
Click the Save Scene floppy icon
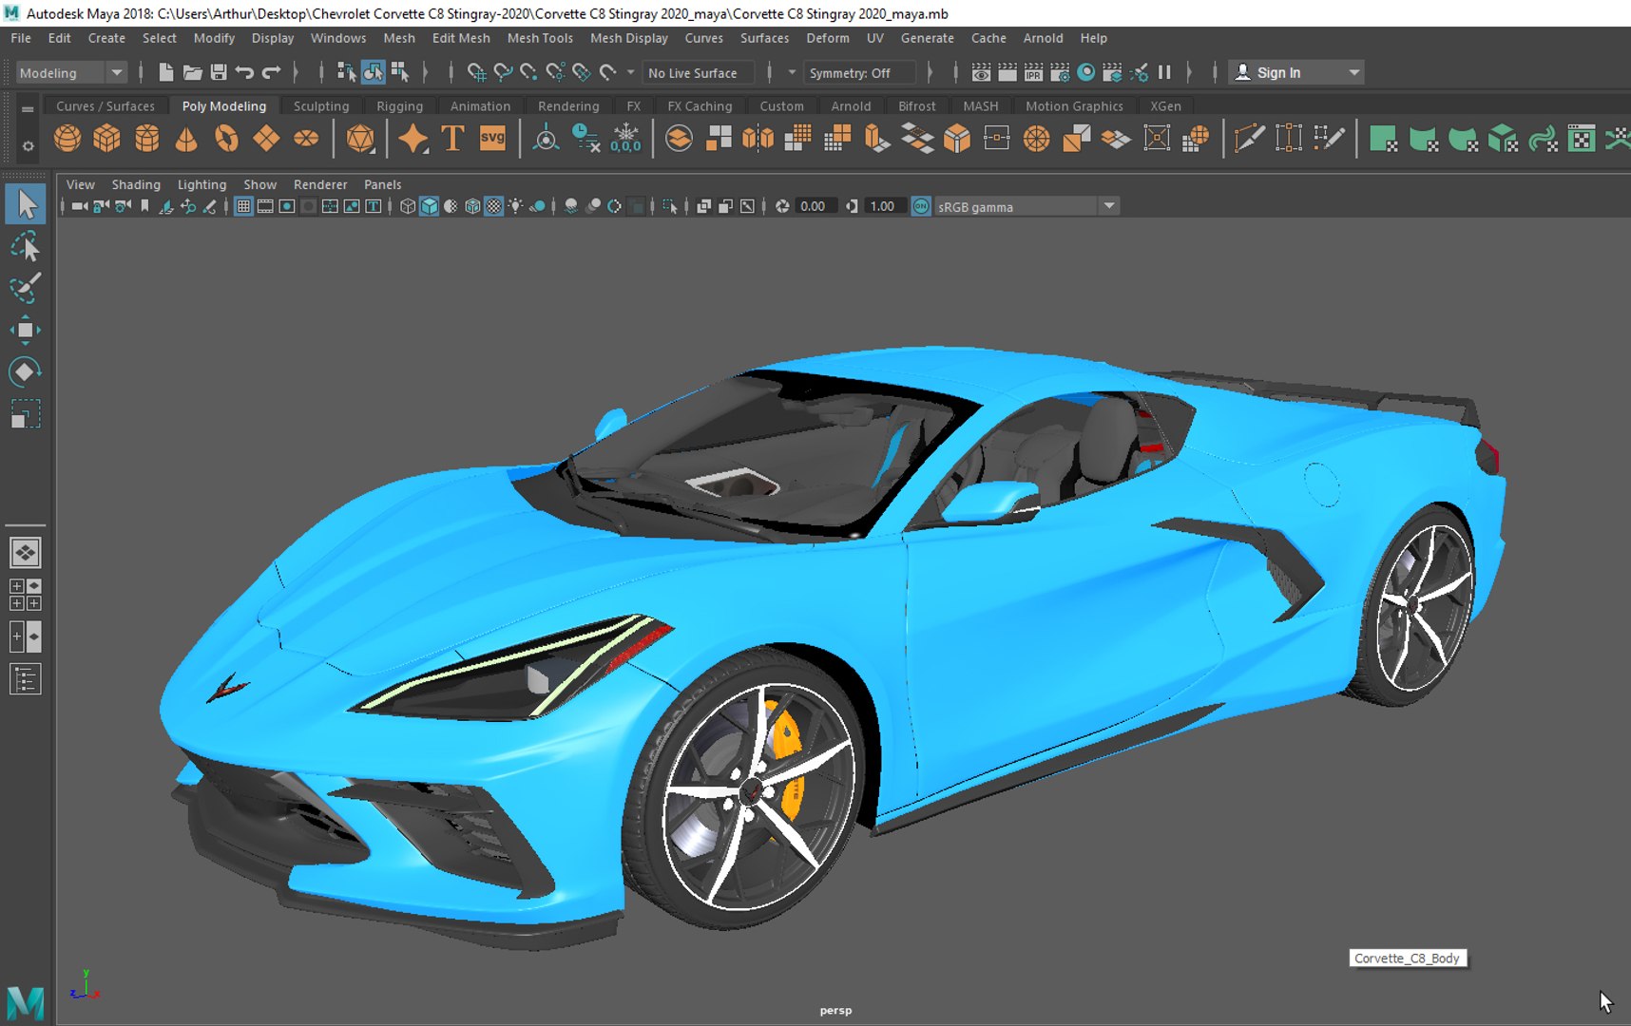pyautogui.click(x=219, y=72)
